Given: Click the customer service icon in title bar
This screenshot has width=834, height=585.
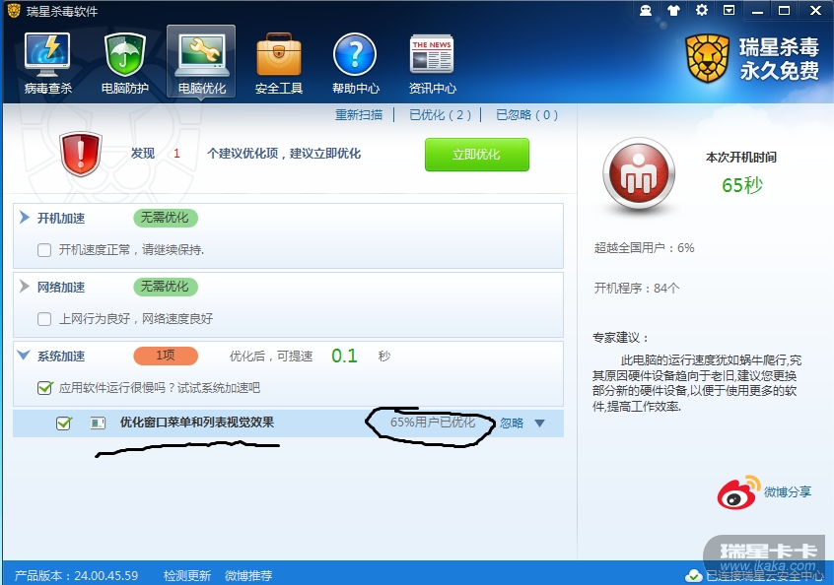Looking at the screenshot, I should [x=646, y=10].
